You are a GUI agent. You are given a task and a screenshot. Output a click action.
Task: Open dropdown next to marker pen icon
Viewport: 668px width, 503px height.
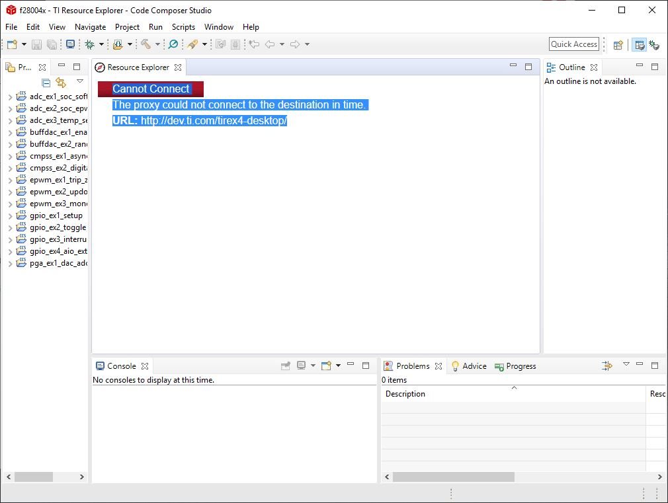click(204, 44)
